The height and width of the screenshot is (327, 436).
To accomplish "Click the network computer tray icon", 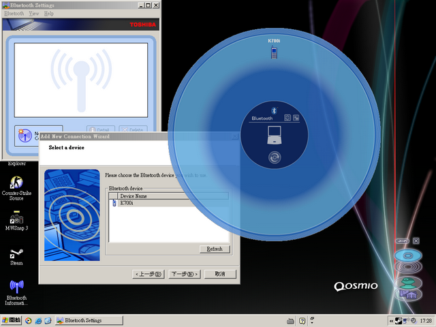I will 405,321.
